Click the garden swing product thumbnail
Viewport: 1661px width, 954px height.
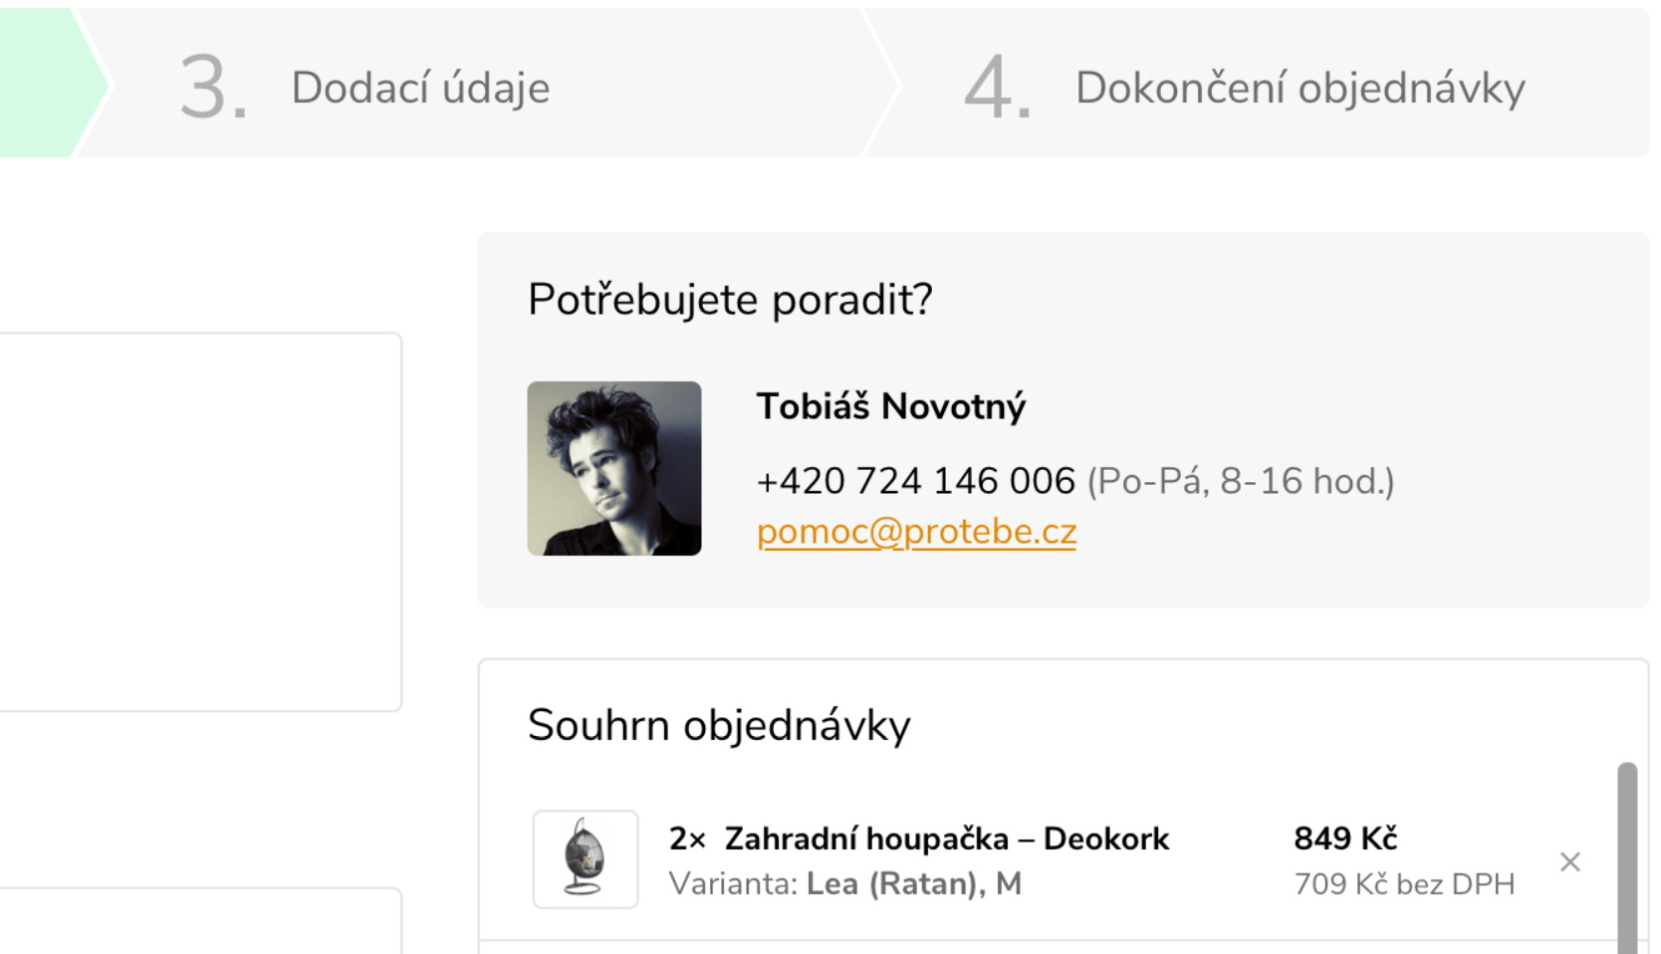(x=586, y=858)
